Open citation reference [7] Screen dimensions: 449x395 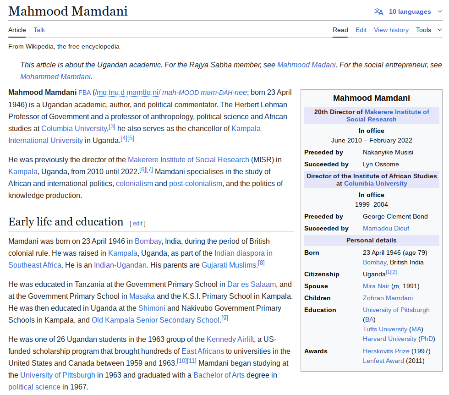point(149,170)
